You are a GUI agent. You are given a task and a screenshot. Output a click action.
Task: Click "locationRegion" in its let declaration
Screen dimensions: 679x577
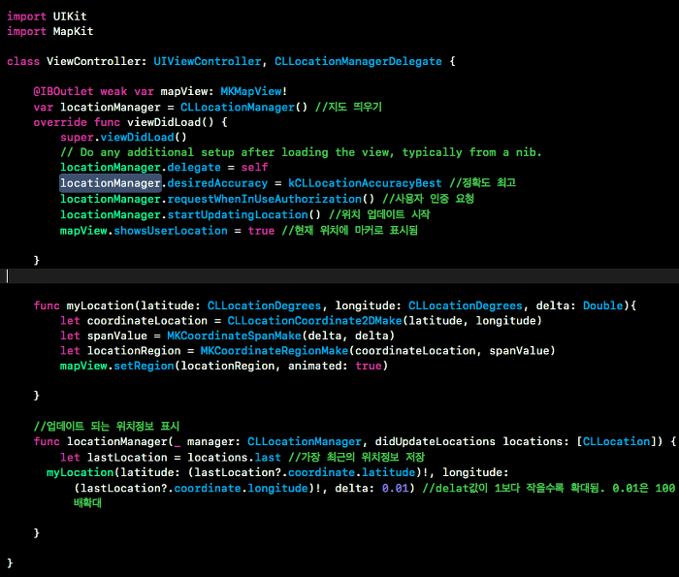click(134, 351)
